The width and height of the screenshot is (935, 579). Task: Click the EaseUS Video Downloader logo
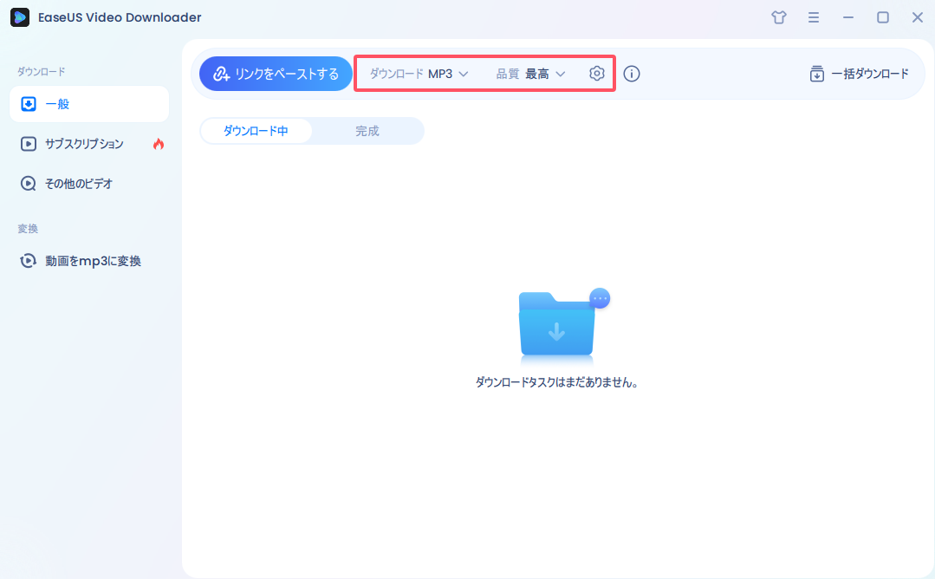[20, 16]
